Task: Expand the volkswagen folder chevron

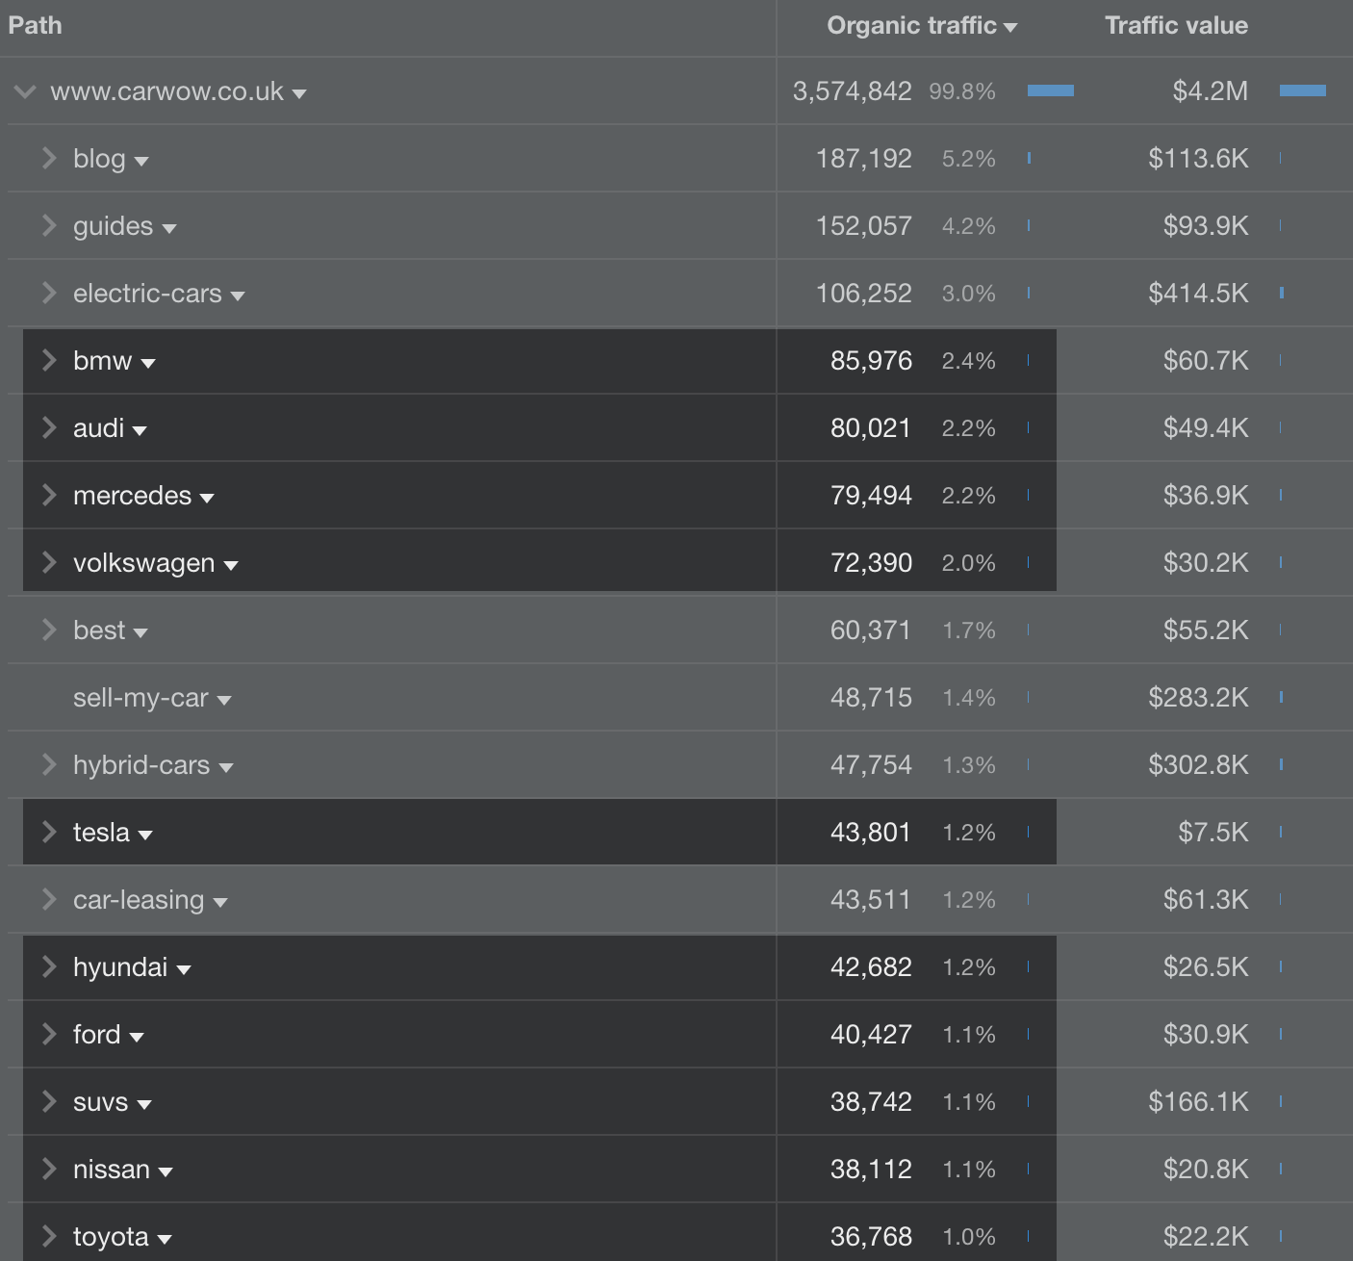Action: coord(49,563)
